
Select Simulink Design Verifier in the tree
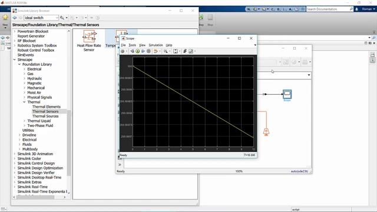36,173
